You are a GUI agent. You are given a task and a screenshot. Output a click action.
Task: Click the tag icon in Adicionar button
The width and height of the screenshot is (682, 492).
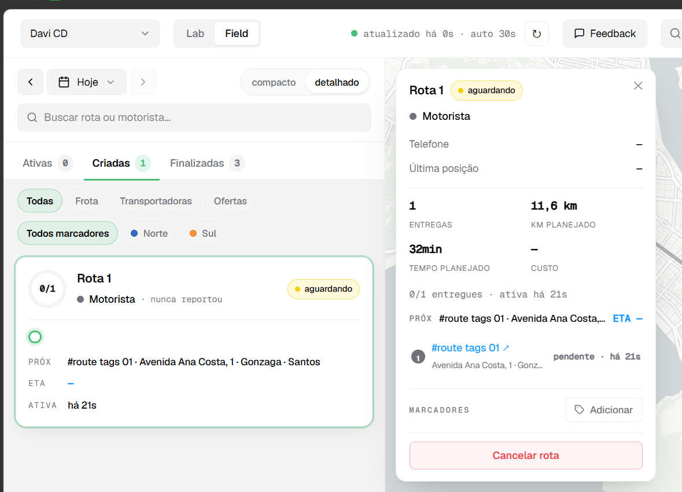580,410
